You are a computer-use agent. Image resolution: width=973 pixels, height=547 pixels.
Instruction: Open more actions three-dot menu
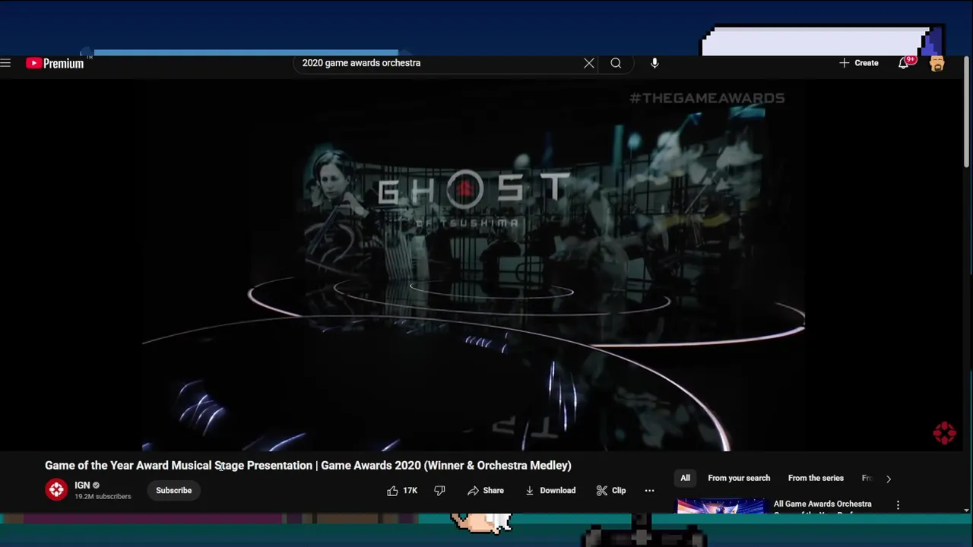[x=649, y=491]
